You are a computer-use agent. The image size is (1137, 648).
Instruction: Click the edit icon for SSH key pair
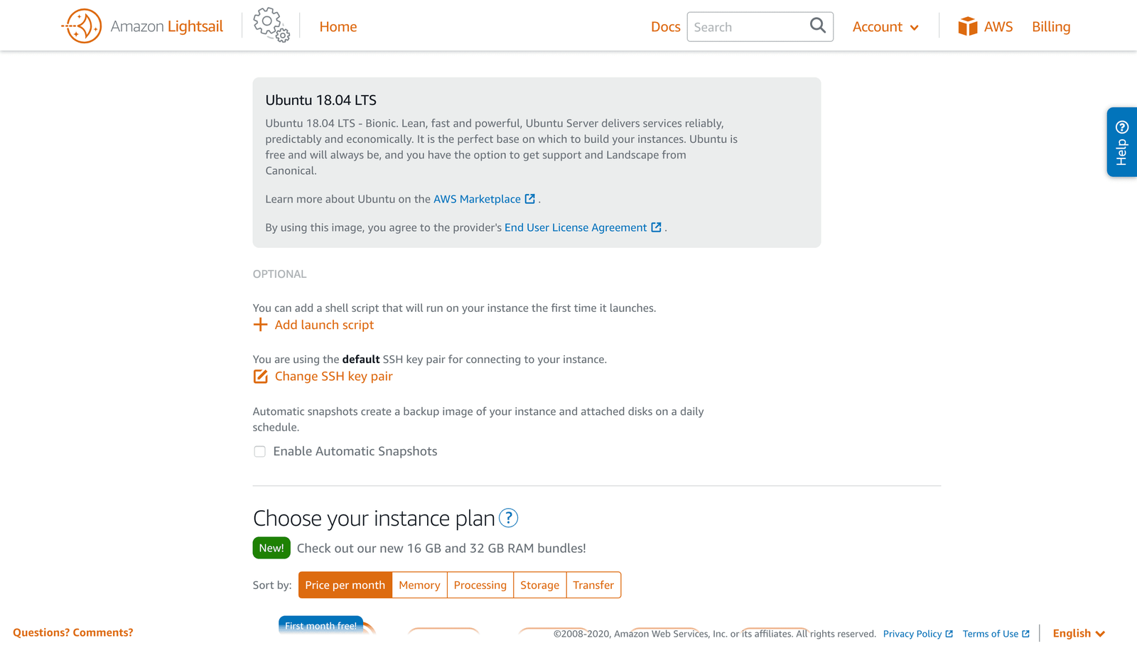(260, 377)
